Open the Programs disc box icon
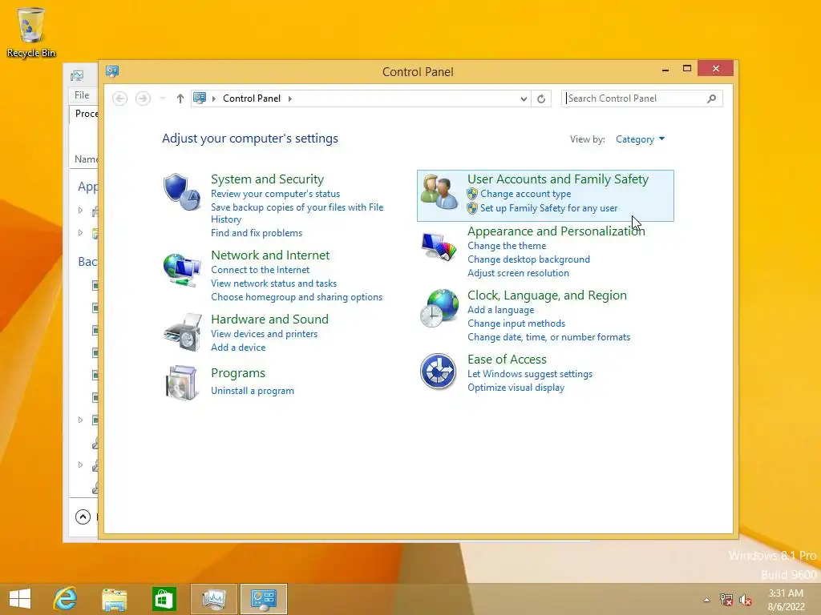821x615 pixels. (182, 383)
